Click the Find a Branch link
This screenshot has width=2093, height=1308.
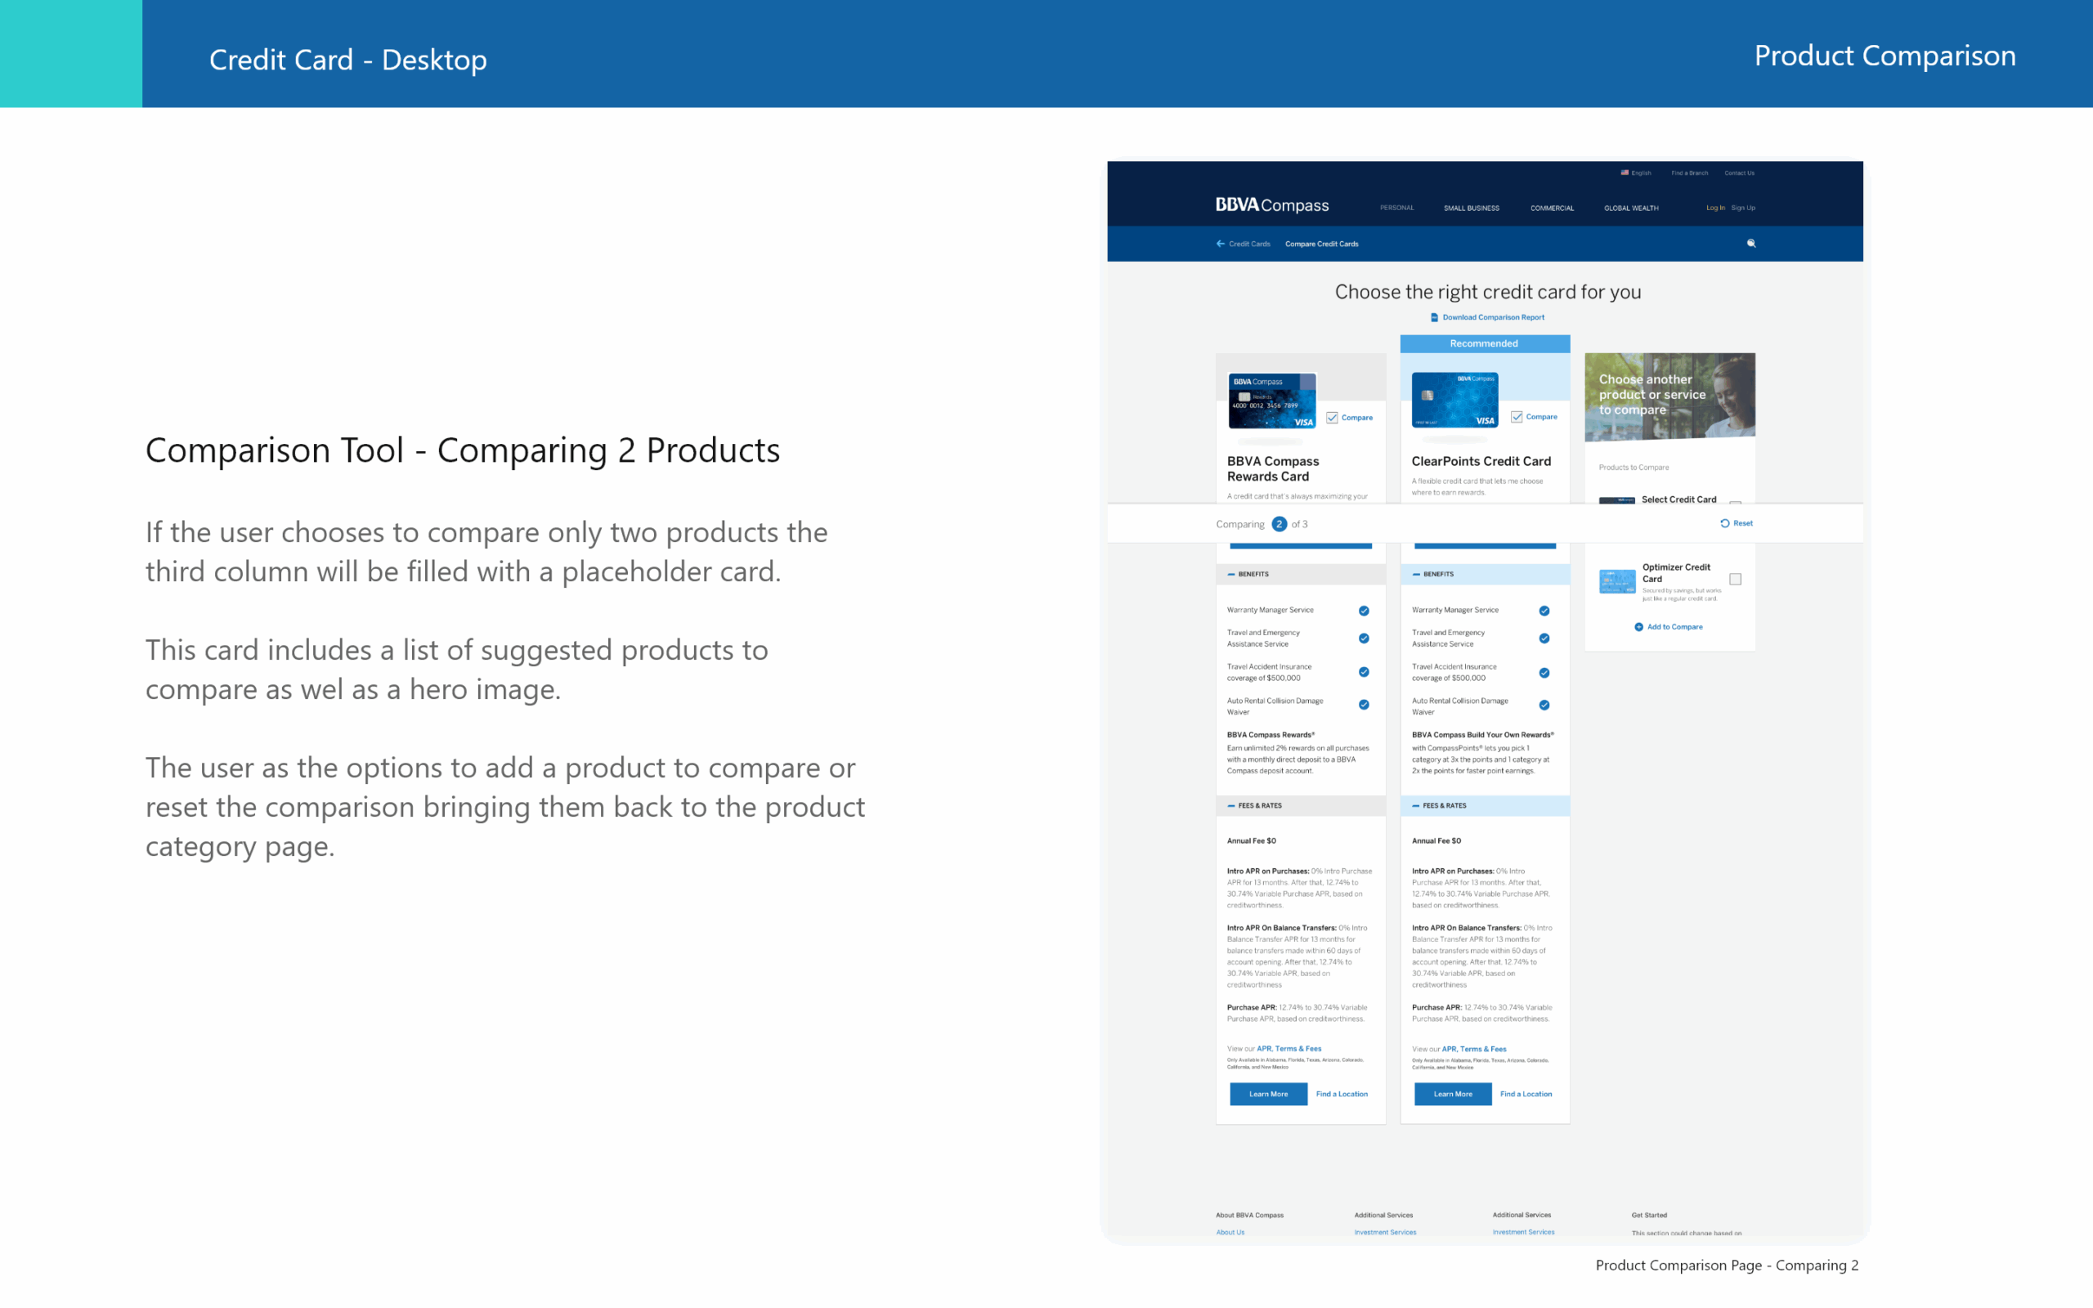(1689, 173)
